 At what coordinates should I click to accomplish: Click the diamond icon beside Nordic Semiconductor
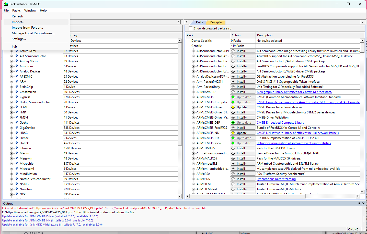pyautogui.click(x=17, y=179)
